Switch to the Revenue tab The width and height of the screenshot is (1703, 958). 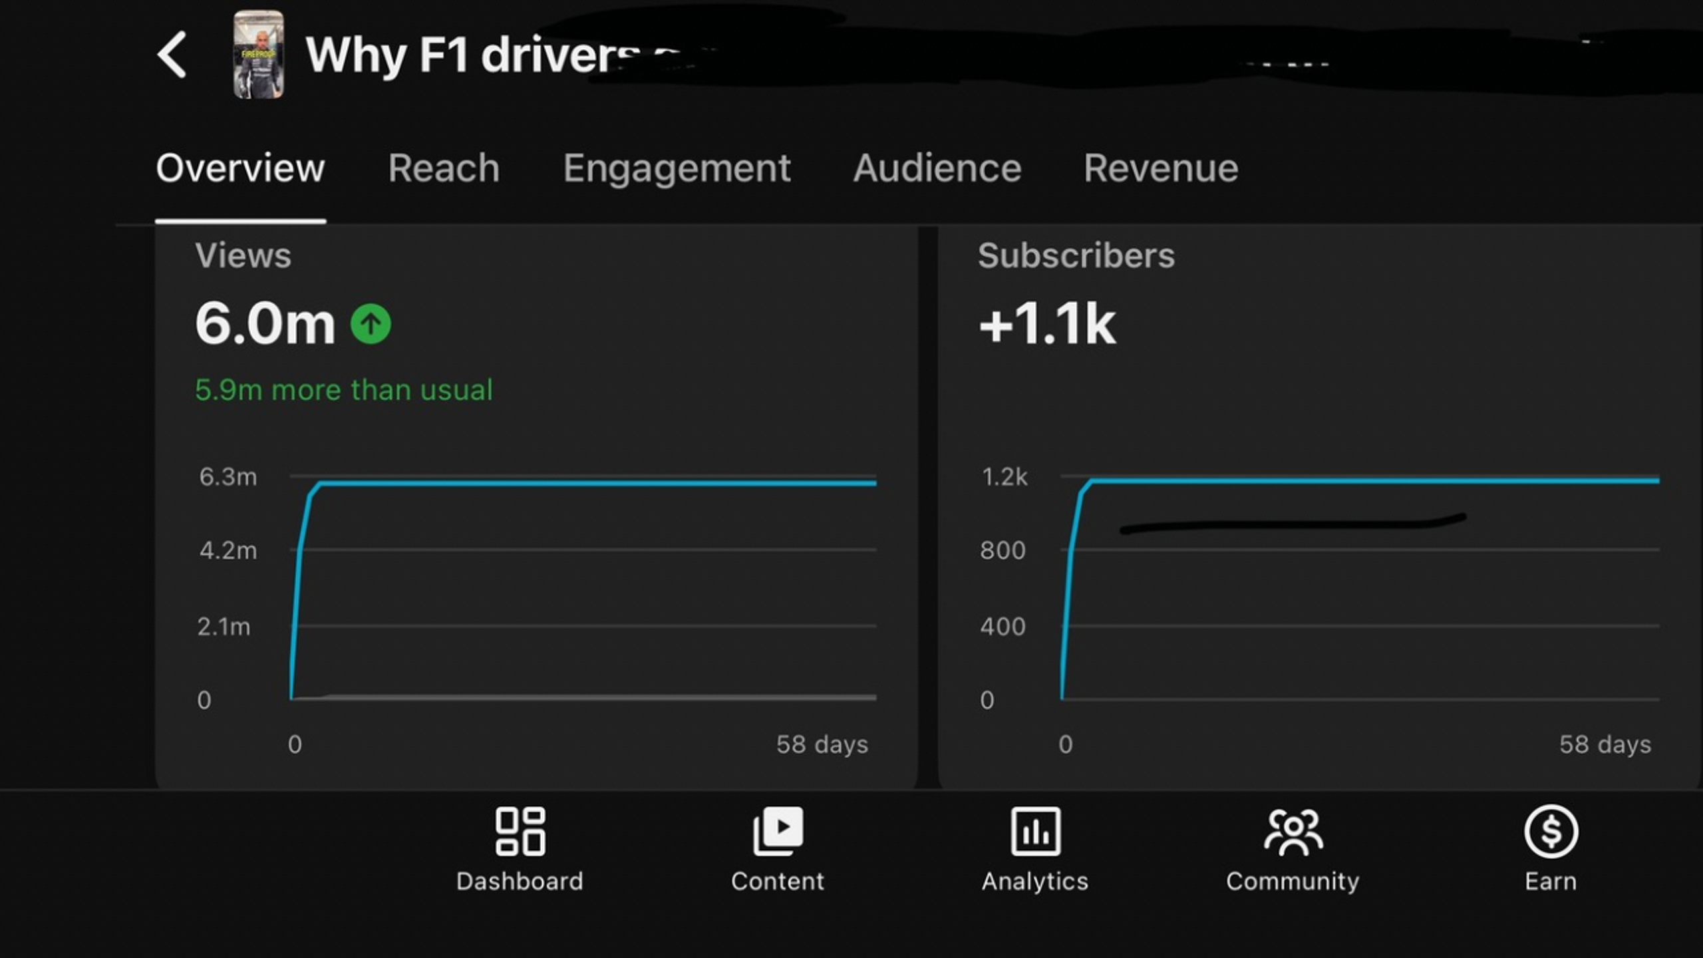[1161, 168]
